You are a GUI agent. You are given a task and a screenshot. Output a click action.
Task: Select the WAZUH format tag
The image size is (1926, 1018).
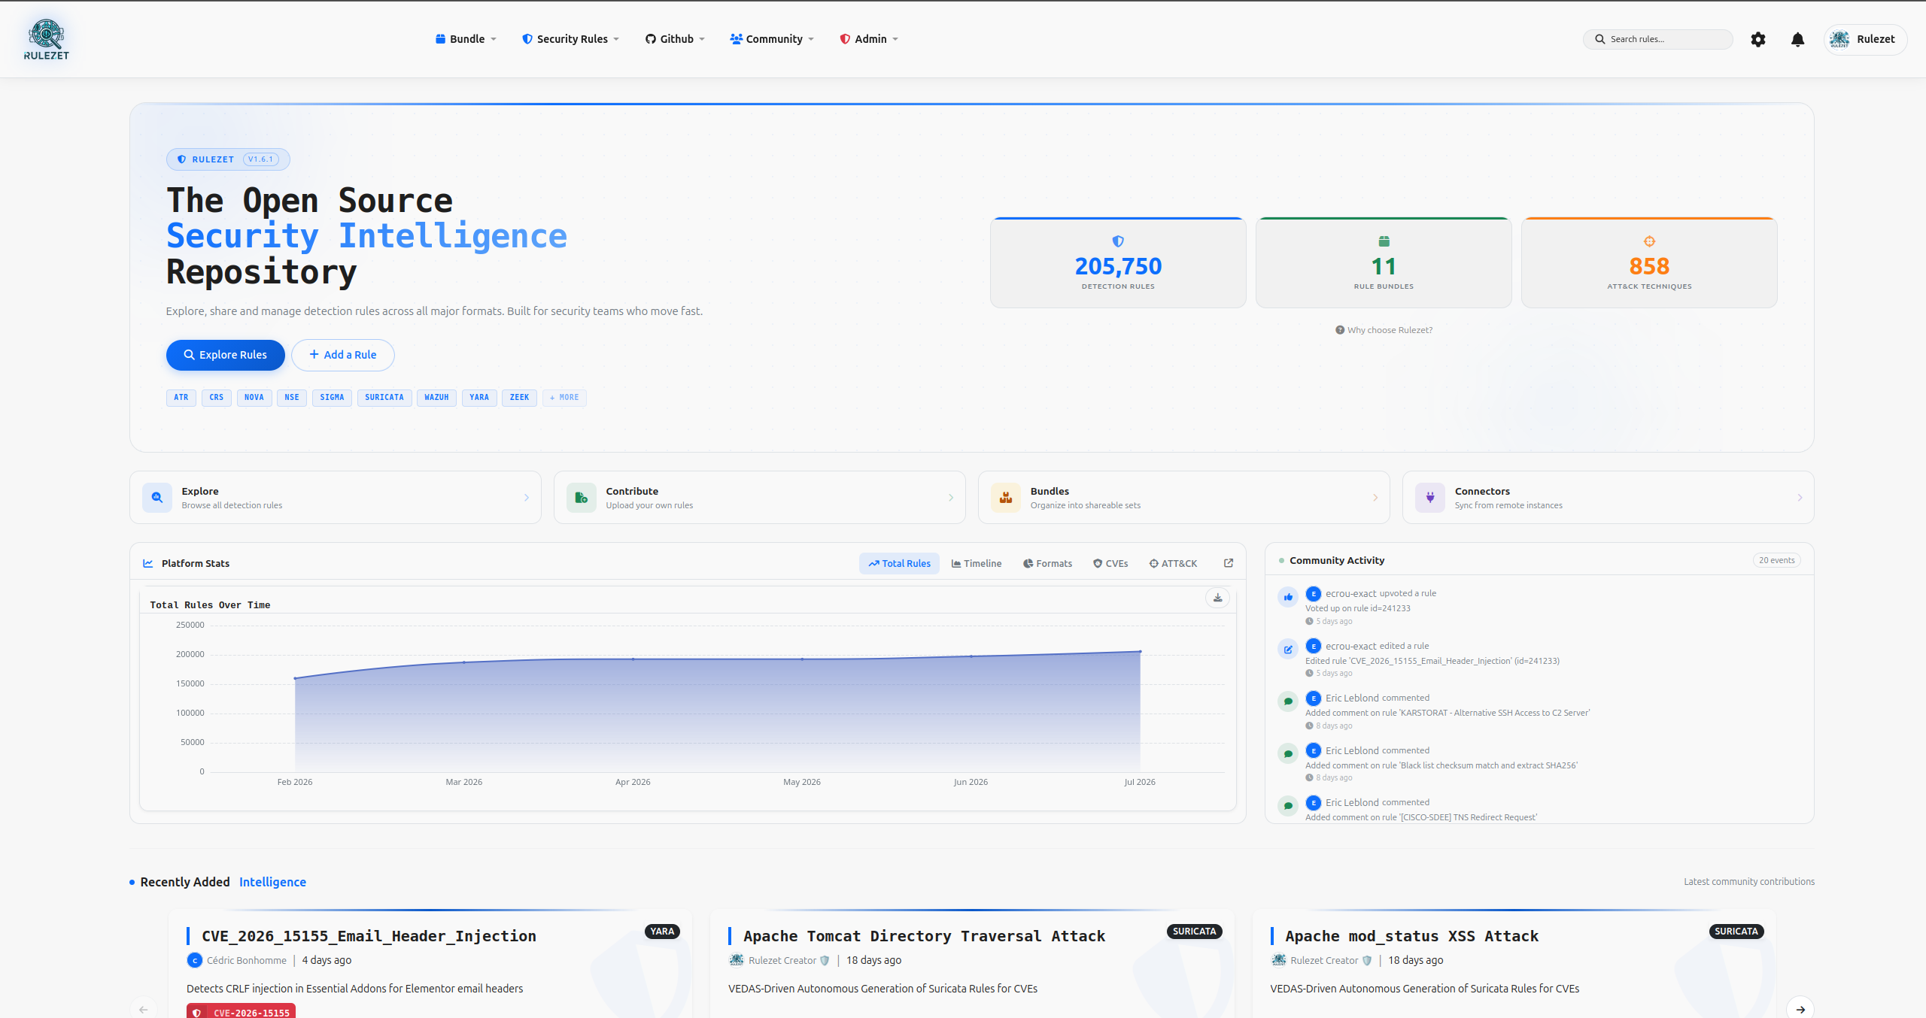click(436, 398)
